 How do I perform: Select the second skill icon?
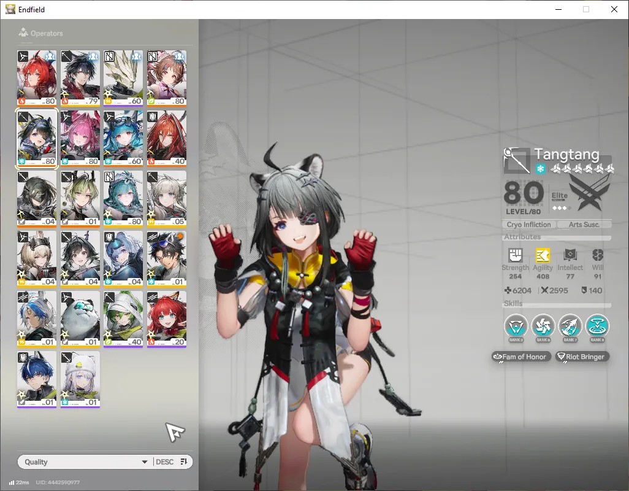pyautogui.click(x=543, y=325)
